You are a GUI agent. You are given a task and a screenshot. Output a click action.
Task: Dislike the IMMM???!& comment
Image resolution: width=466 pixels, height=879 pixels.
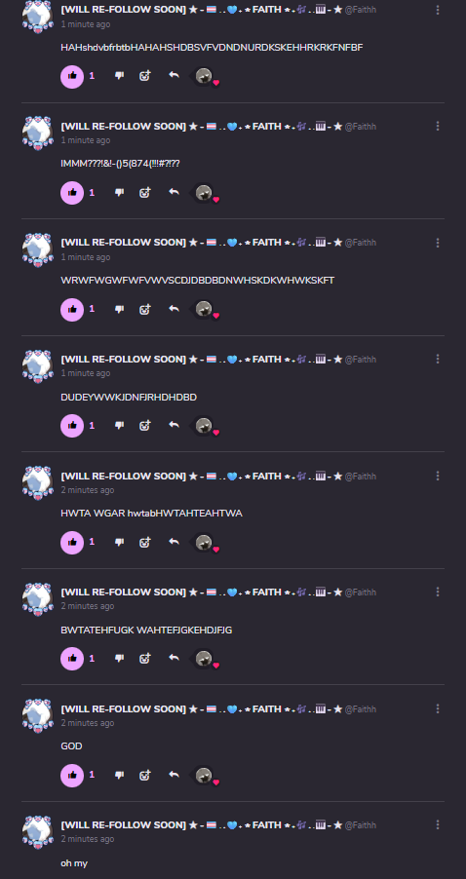[x=119, y=192]
